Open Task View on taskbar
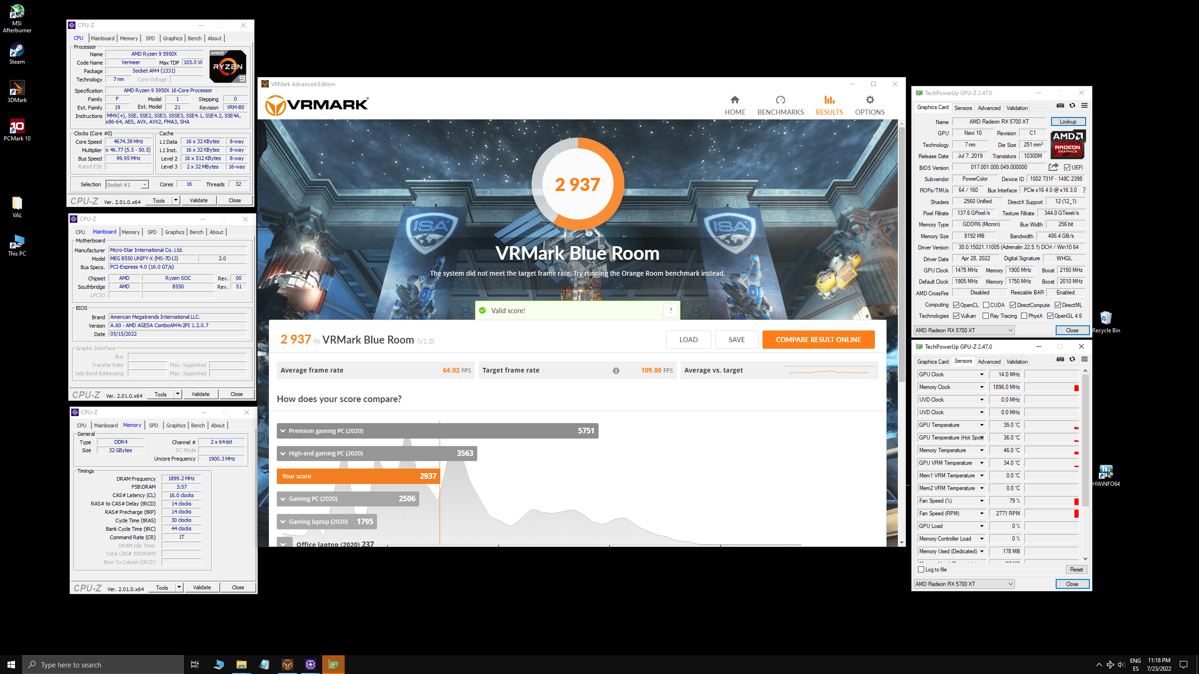 coord(195,665)
